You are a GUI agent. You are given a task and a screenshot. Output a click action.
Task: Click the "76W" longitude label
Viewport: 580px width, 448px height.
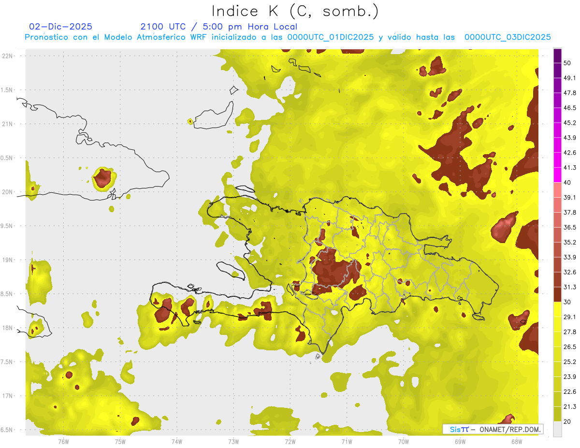click(63, 442)
